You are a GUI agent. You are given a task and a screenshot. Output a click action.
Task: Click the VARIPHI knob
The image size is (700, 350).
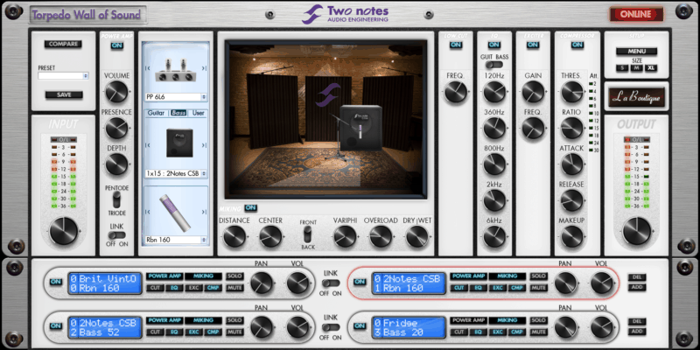click(345, 236)
